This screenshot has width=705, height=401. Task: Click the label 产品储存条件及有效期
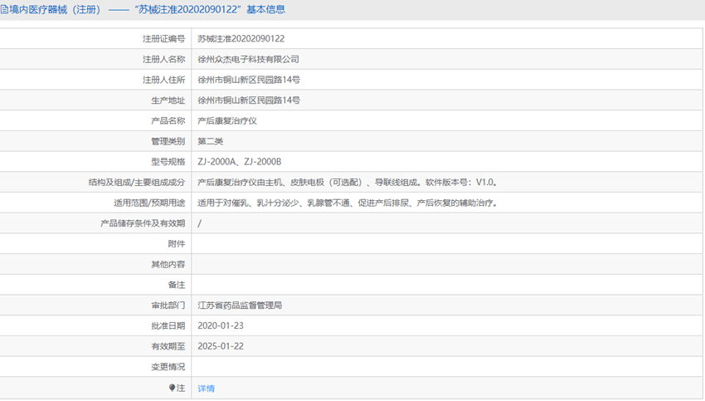tap(143, 223)
